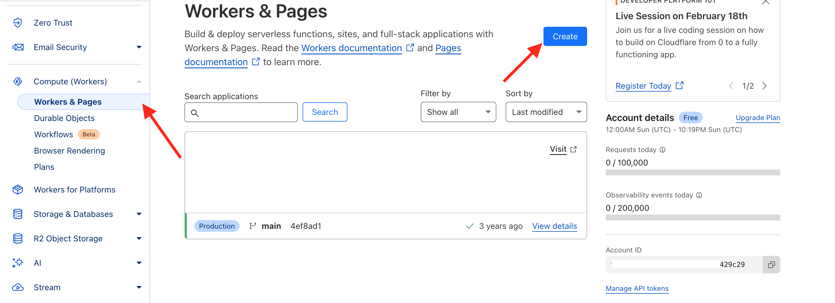Focus the Search applications input field
This screenshot has width=835, height=303.
pos(241,112)
